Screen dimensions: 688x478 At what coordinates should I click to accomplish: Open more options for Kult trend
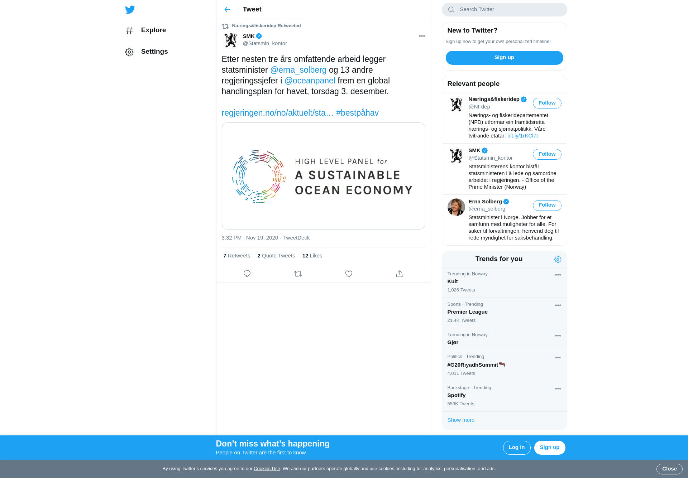[x=558, y=275]
